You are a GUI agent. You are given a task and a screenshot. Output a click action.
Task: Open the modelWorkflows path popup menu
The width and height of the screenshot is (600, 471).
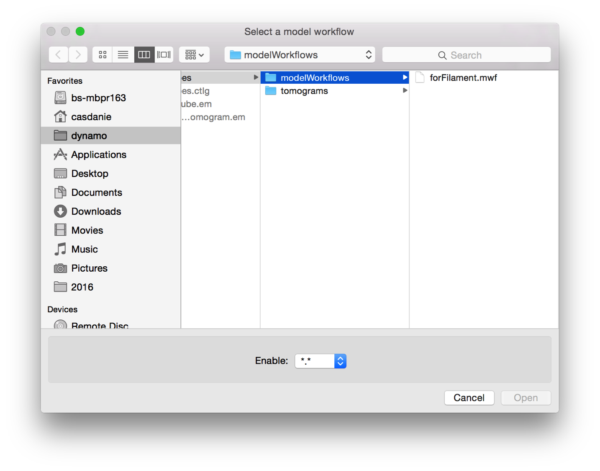pyautogui.click(x=300, y=55)
